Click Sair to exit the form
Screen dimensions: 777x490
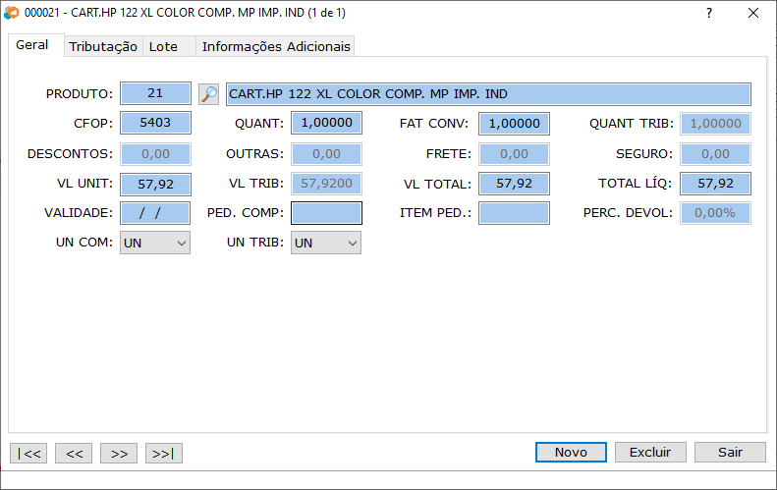click(x=730, y=452)
